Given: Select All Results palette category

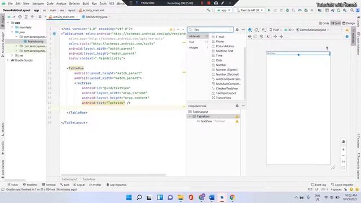Looking at the screenshot, I should click(198, 36).
